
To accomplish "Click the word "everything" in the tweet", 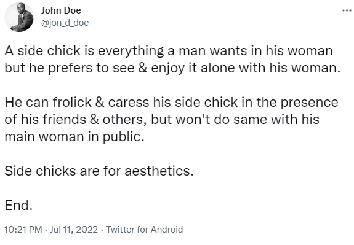I will tap(131, 51).
